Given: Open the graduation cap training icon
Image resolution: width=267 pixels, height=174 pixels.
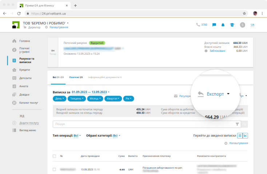Looking at the screenshot, I should click(x=231, y=25).
